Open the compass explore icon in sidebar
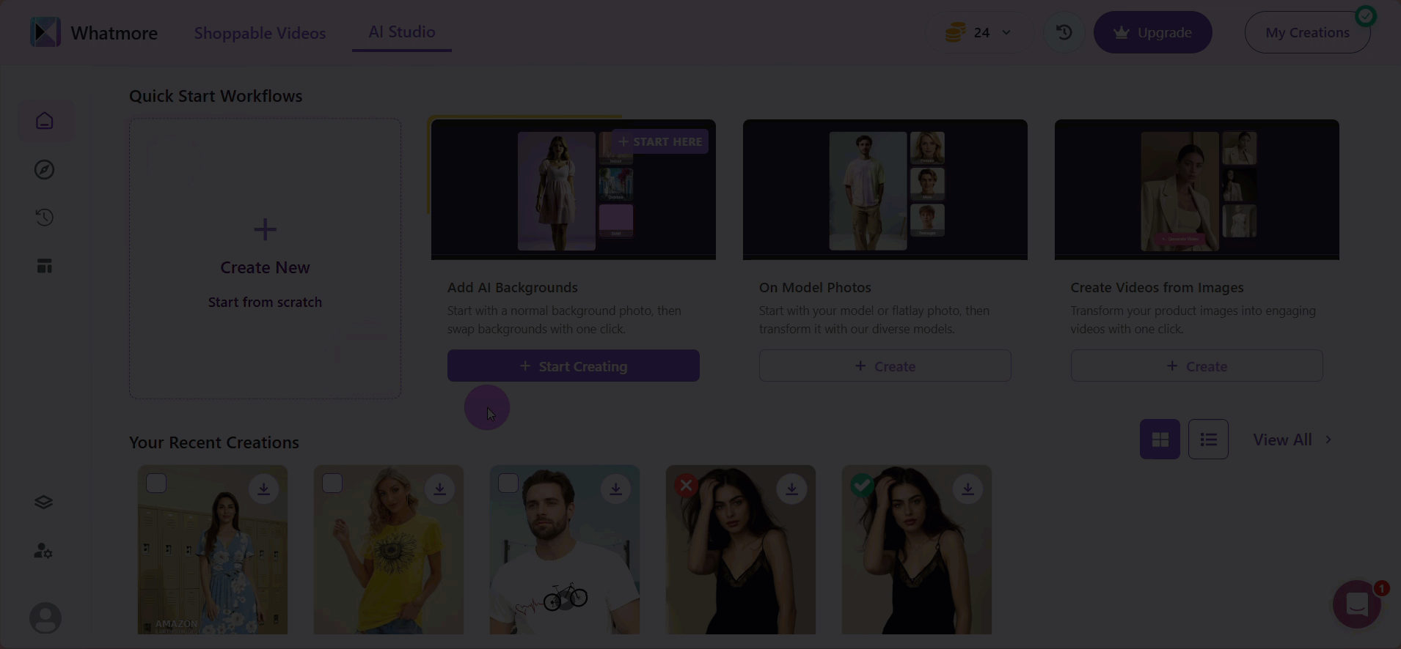Viewport: 1401px width, 649px height. click(45, 169)
